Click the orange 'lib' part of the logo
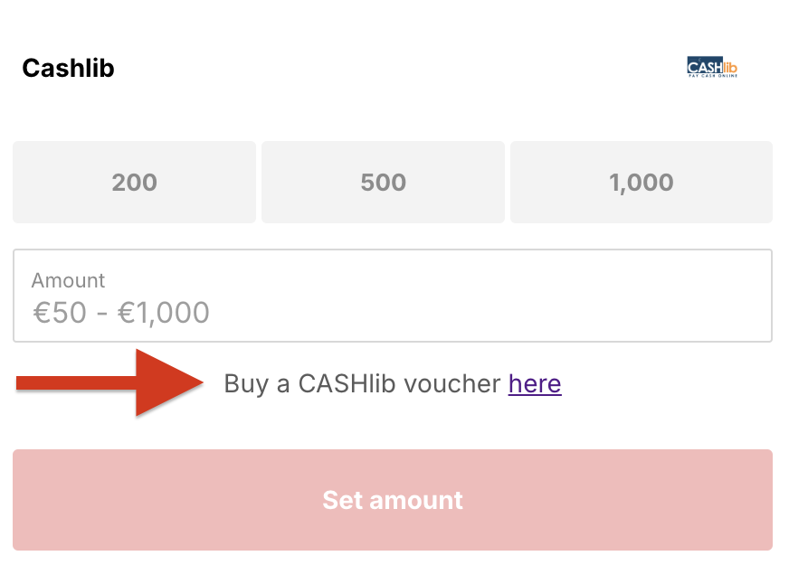Screen dimensions: 789x584 tap(730, 66)
